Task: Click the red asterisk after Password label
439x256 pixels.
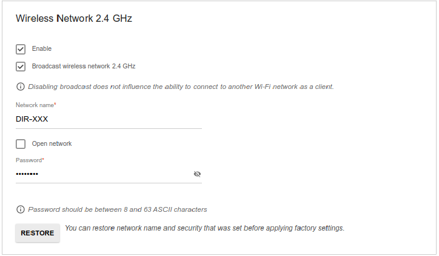Action: [x=43, y=159]
